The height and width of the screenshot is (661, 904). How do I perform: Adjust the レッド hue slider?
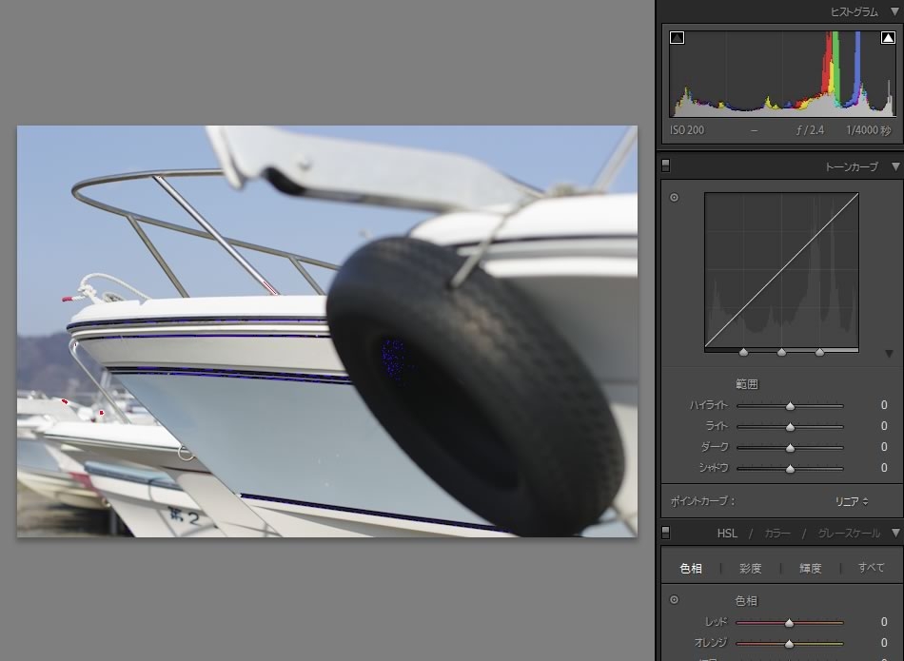pyautogui.click(x=789, y=622)
